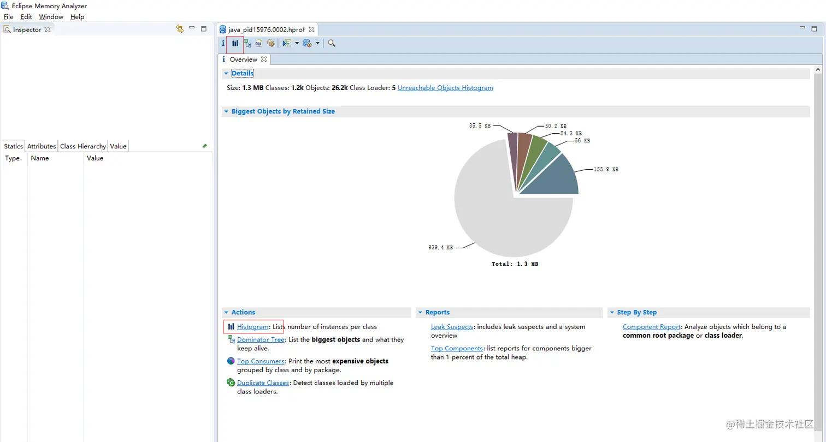Open the Overview pane via the toolbar info icon

click(223, 43)
